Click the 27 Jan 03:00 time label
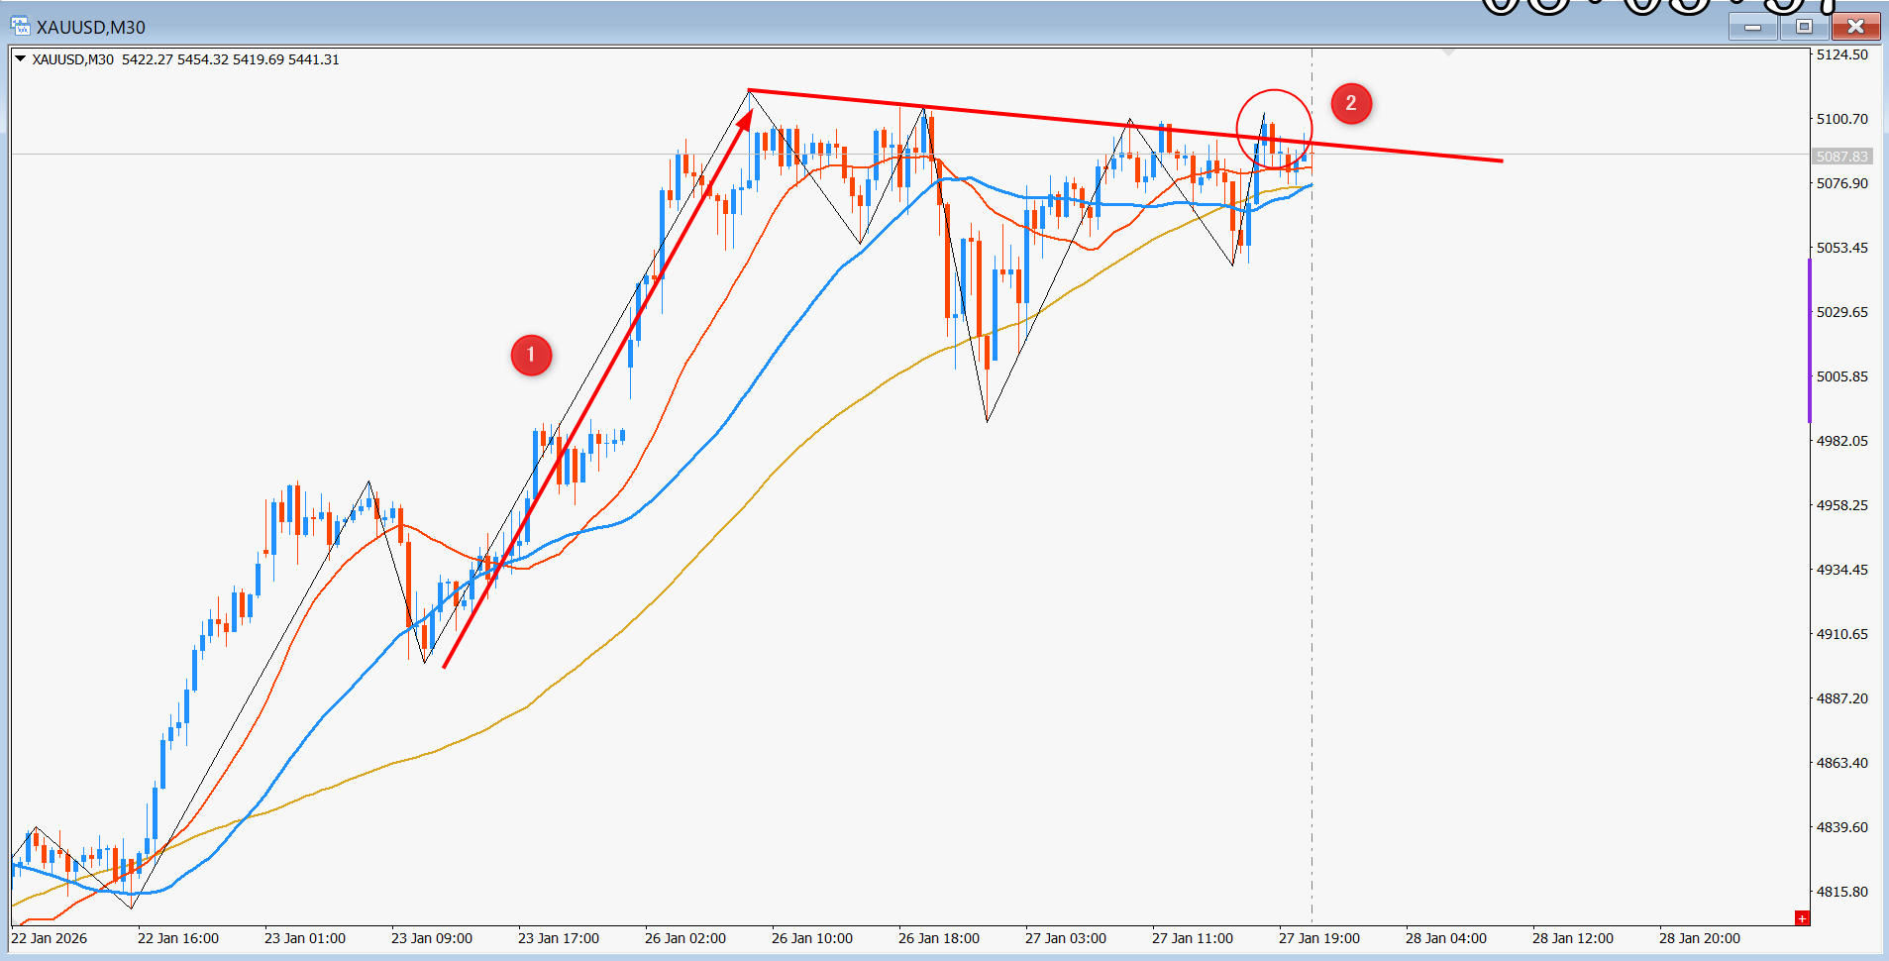Screen dimensions: 1889x961 click(x=1066, y=938)
